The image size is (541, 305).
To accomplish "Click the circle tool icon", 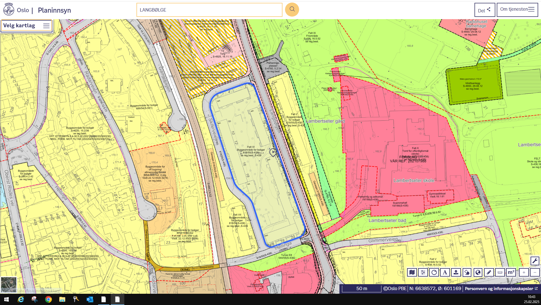I will pos(434,272).
